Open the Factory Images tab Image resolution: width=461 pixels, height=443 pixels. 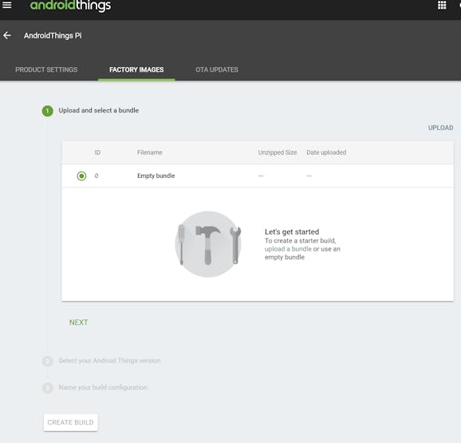(x=136, y=69)
